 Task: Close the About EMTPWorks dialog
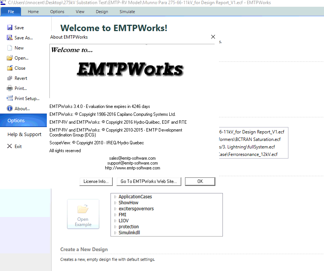(x=213, y=37)
